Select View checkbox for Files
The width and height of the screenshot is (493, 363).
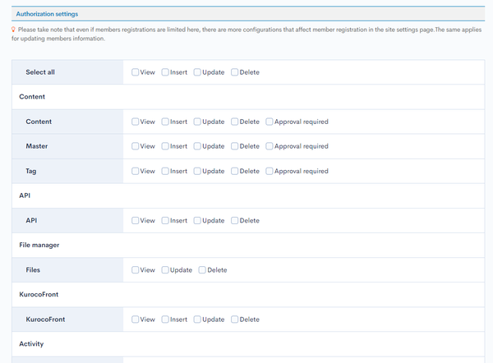pyautogui.click(x=136, y=270)
